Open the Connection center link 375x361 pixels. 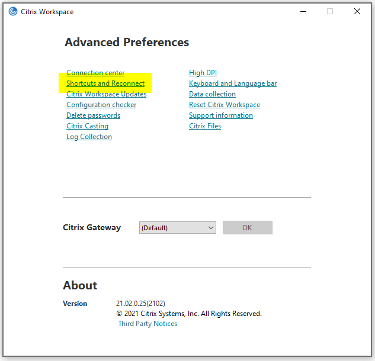click(x=95, y=73)
